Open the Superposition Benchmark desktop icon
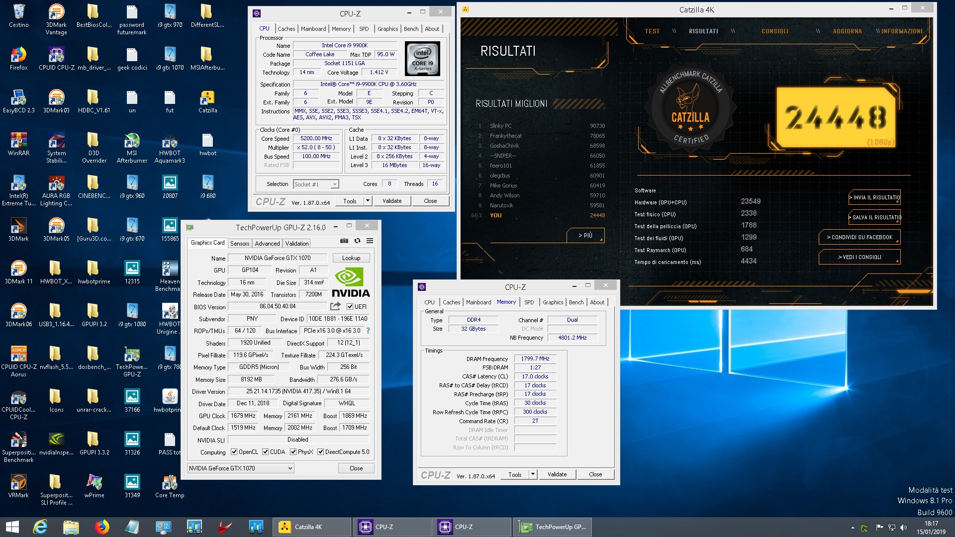This screenshot has width=955, height=537. pos(18,447)
